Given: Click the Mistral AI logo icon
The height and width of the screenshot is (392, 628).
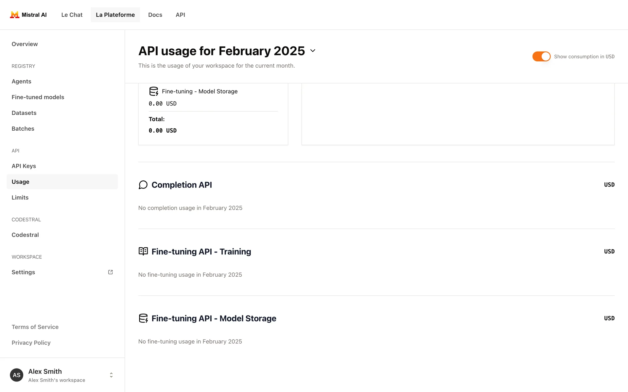Looking at the screenshot, I should (x=14, y=15).
